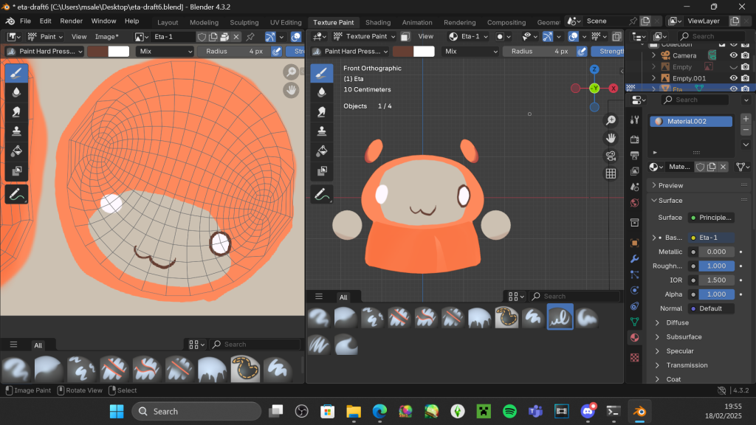The width and height of the screenshot is (756, 425).
Task: Open Spotify from the taskbar
Action: coord(509,411)
